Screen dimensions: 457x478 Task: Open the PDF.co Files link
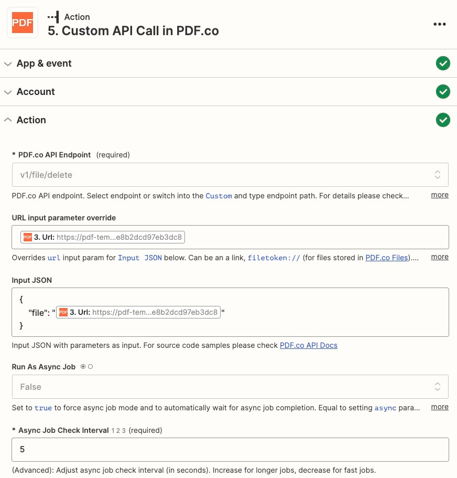point(386,258)
